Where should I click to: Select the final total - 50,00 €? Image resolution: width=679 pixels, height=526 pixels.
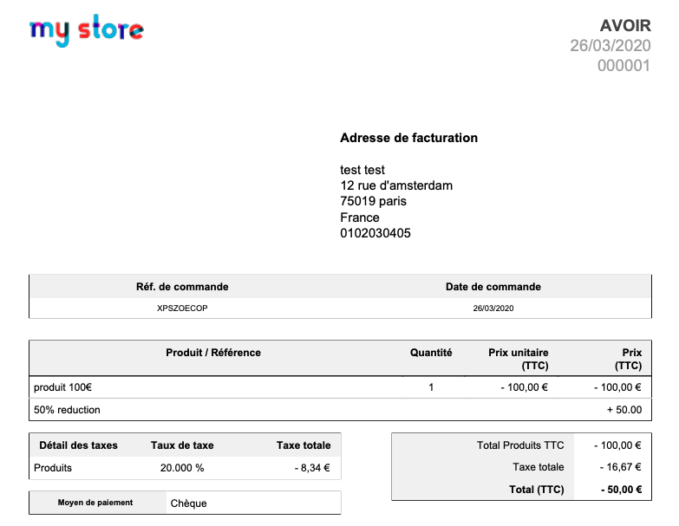622,490
